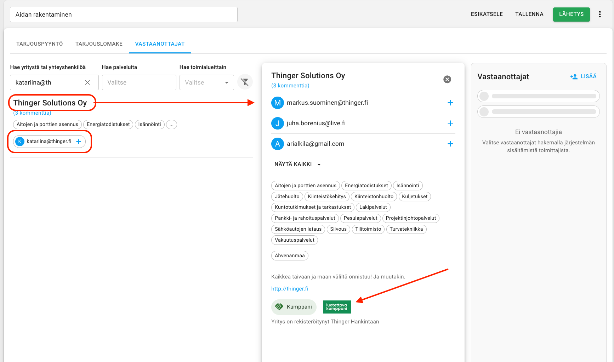Clear the katariina@th search text
This screenshot has width=614, height=362.
pyautogui.click(x=87, y=82)
